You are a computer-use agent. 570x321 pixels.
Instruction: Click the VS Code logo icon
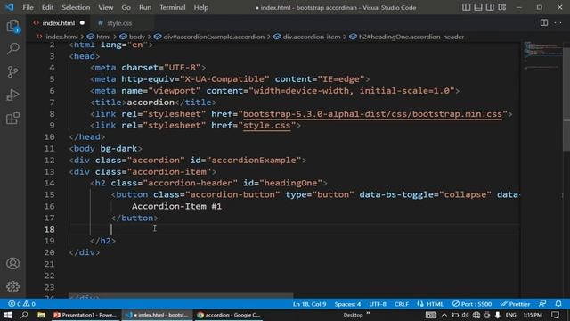coord(10,7)
